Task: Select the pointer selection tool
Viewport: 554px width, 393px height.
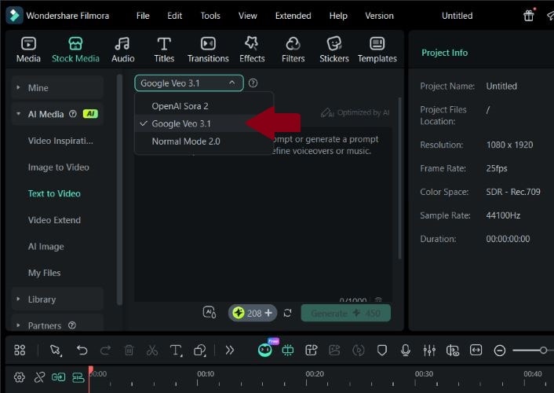Action: click(56, 350)
